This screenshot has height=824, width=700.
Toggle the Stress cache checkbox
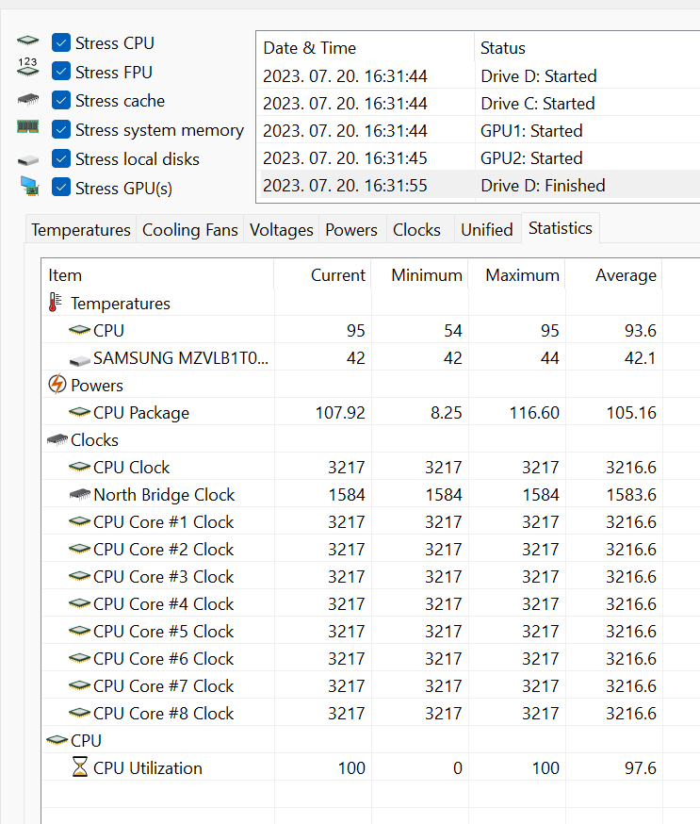coord(61,100)
